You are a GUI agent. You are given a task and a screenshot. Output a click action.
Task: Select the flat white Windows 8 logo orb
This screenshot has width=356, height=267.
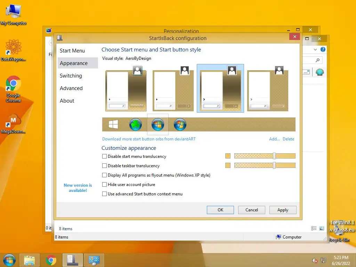pyautogui.click(x=113, y=124)
